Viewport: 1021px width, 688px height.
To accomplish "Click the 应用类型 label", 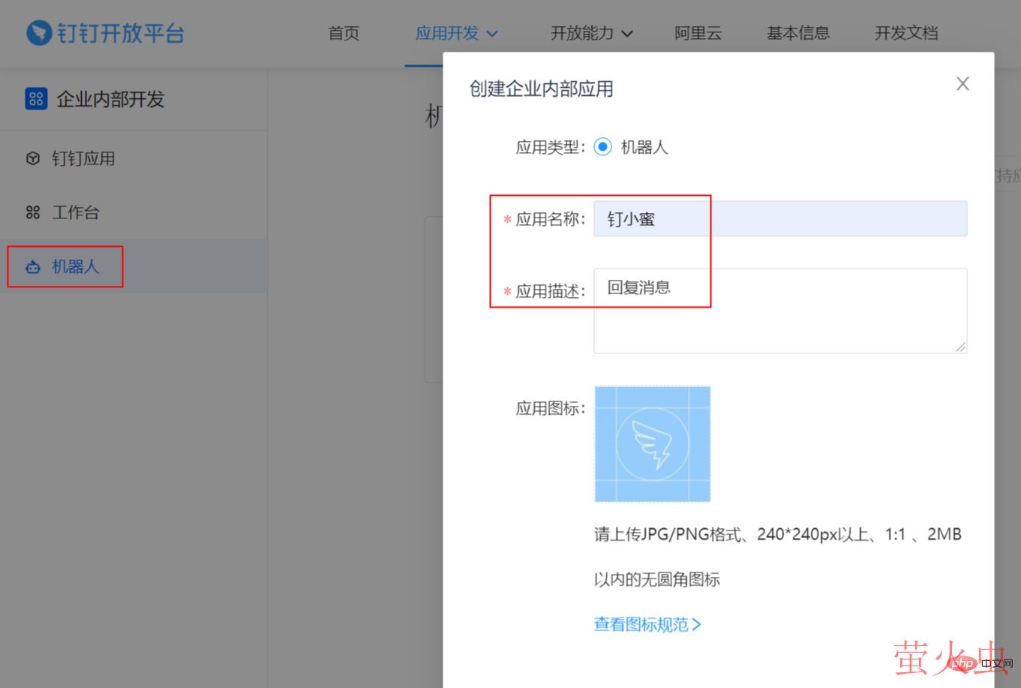I will pyautogui.click(x=550, y=147).
